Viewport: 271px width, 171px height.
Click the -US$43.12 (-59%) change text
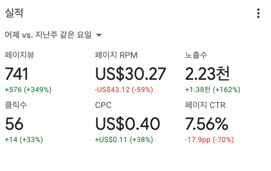[x=124, y=90]
